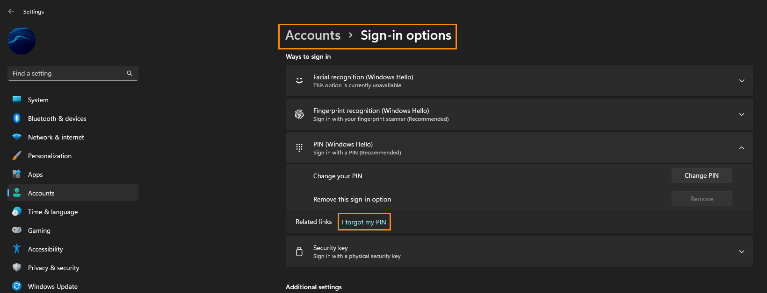Go to Windows Update

73,286
